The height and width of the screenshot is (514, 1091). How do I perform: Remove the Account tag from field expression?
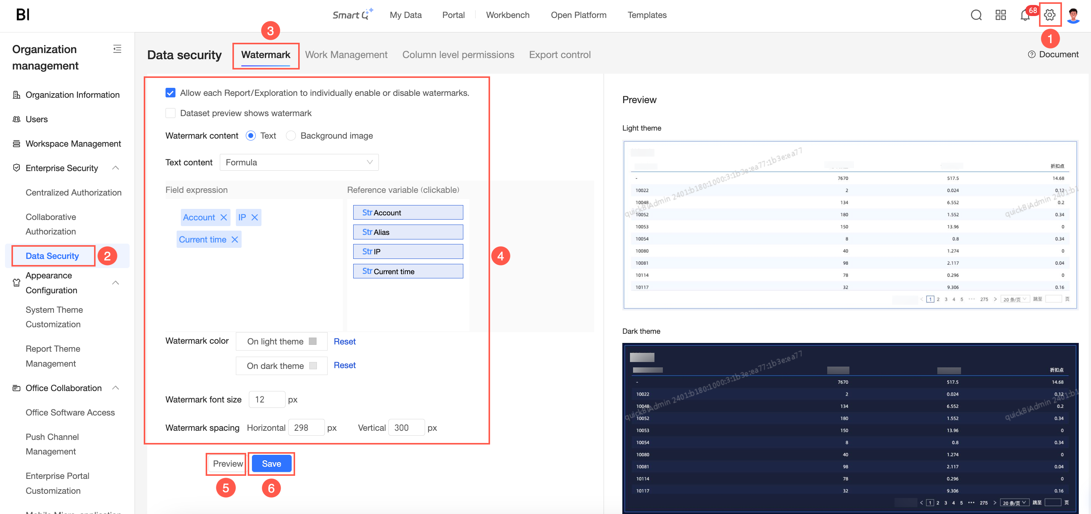pyautogui.click(x=224, y=217)
